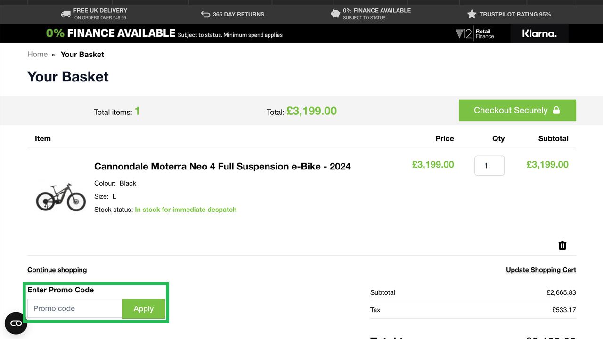The width and height of the screenshot is (603, 339).
Task: Click the Trustpilot star icon
Action: 472,14
